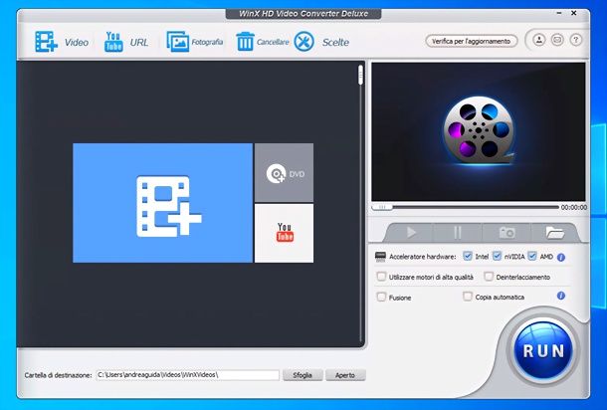Click the DVD disc tile

click(284, 173)
